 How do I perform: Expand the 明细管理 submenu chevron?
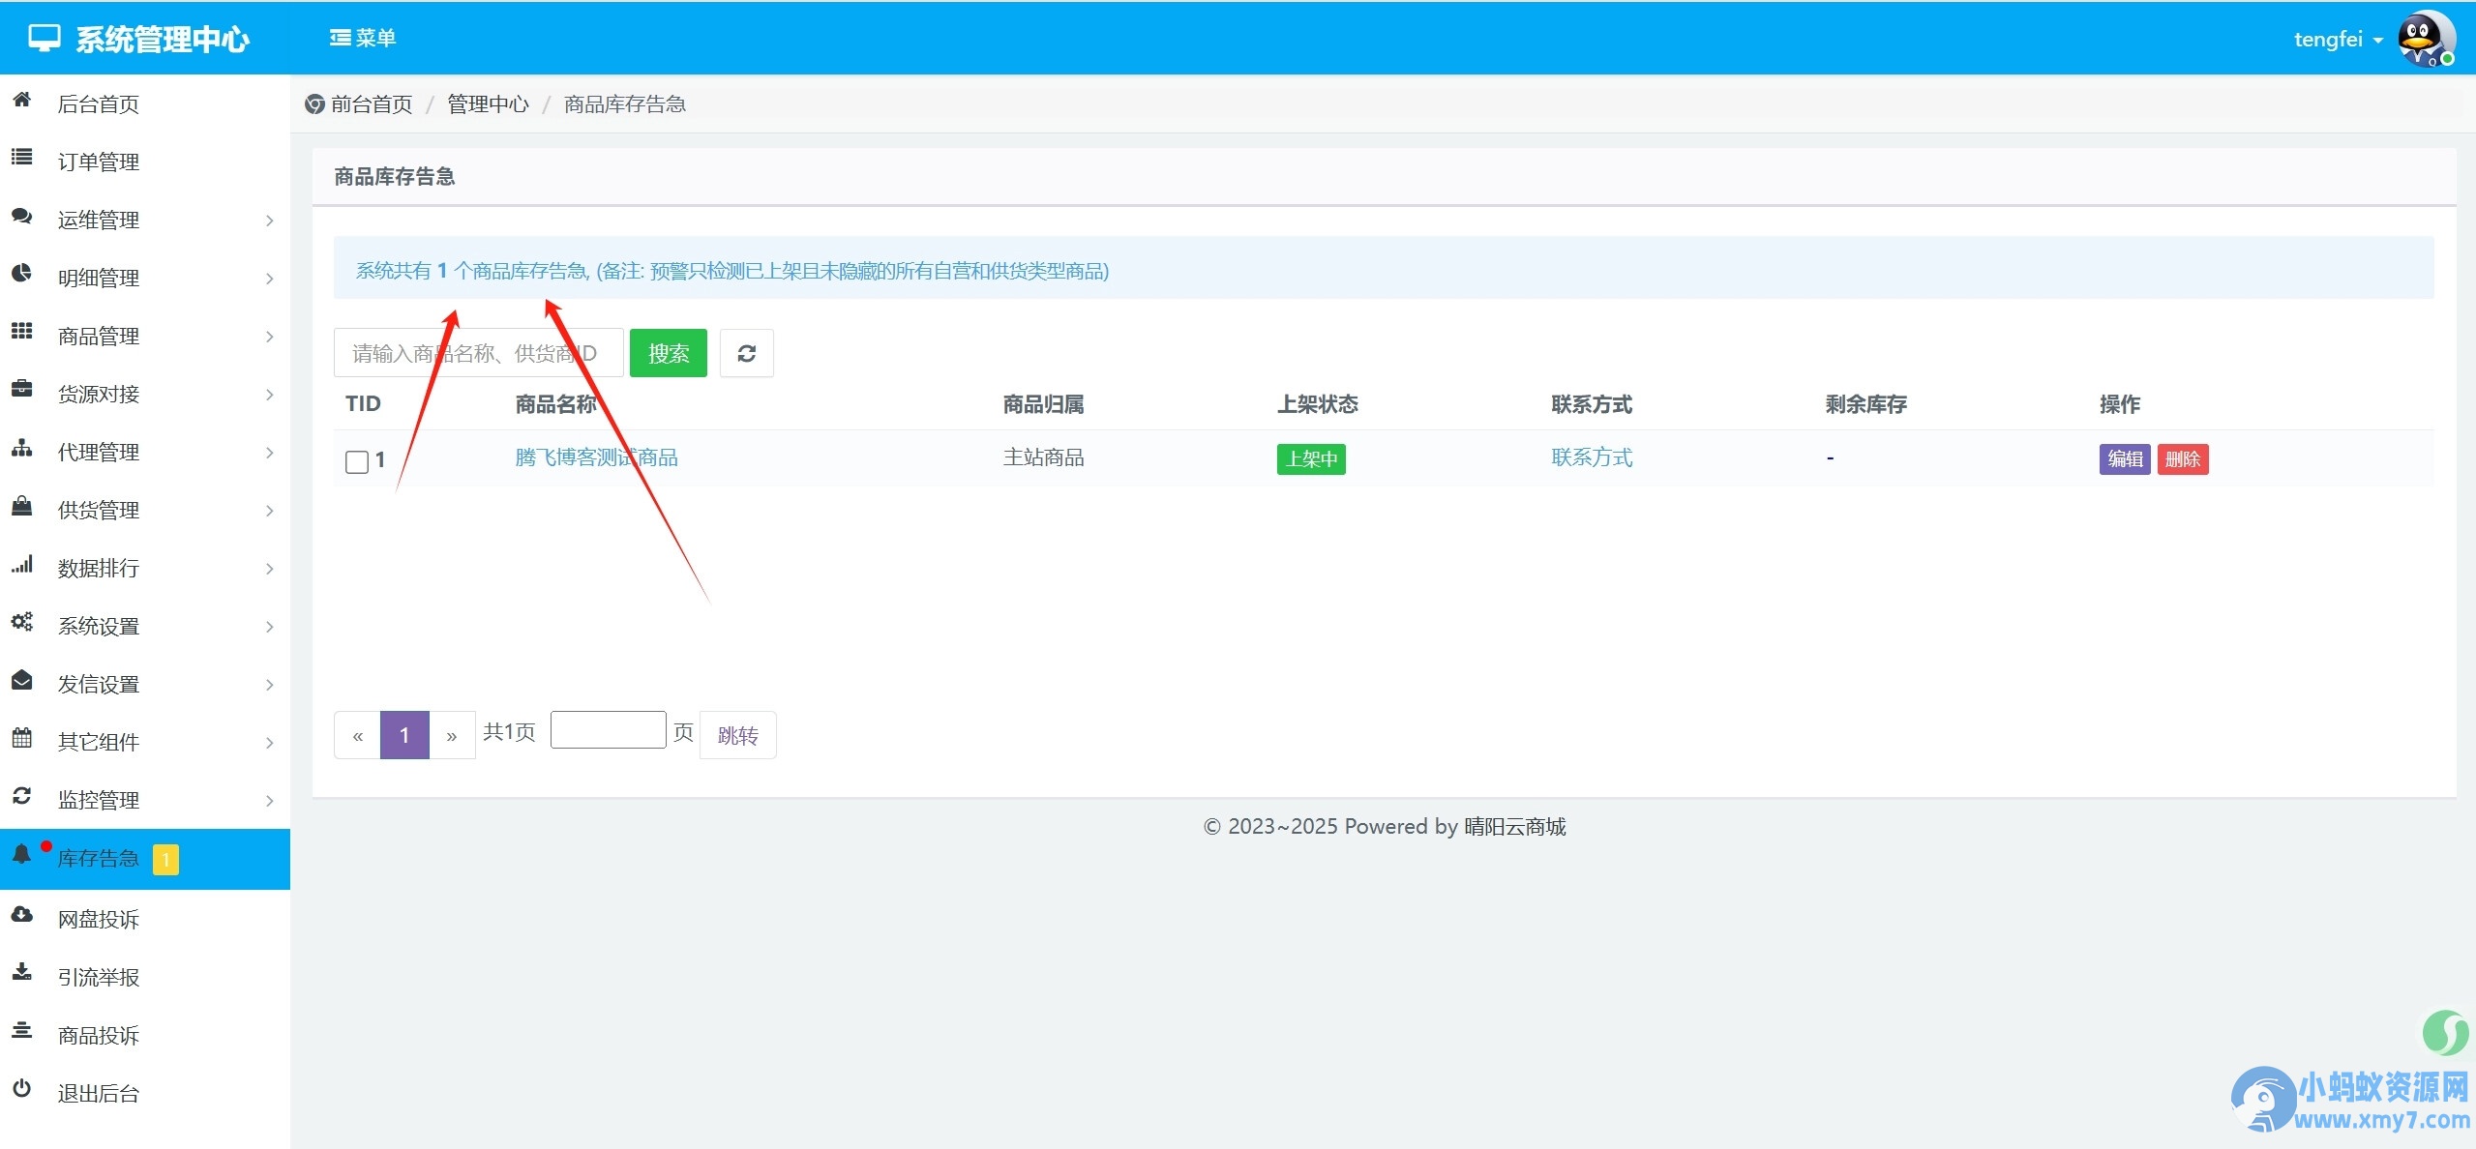point(270,279)
